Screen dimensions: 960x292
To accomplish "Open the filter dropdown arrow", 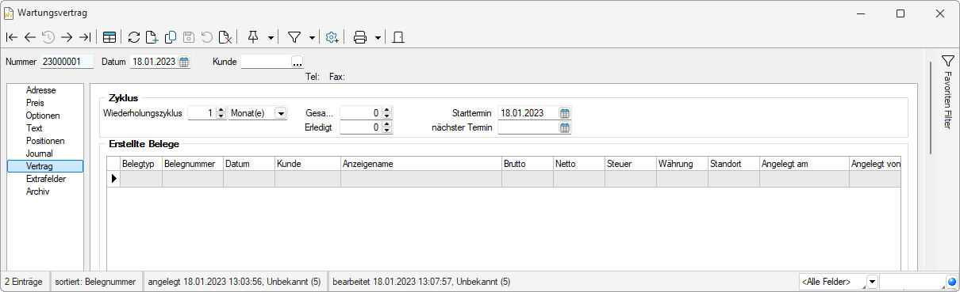I will 312,37.
